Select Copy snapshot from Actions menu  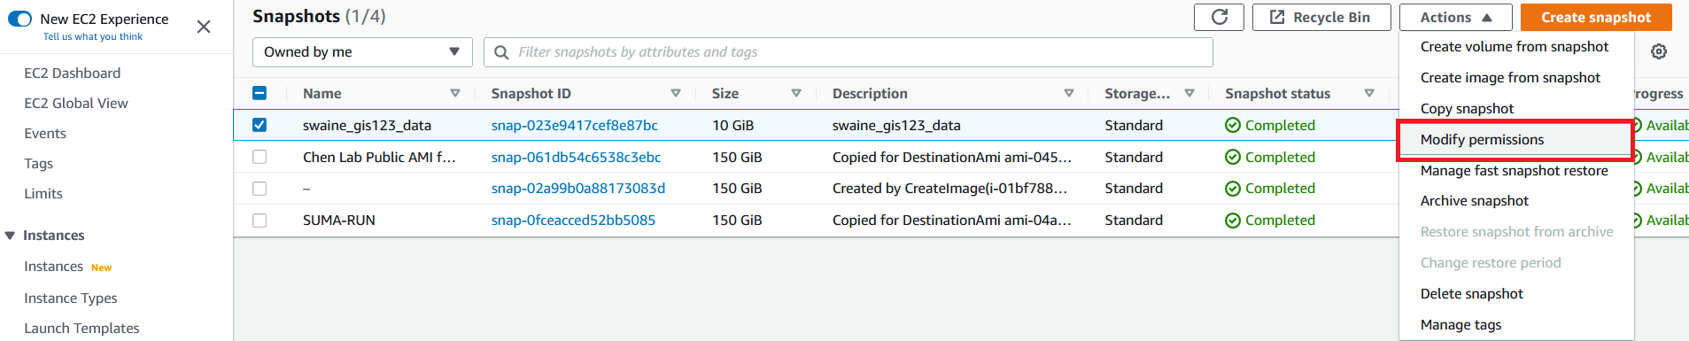coord(1467,109)
